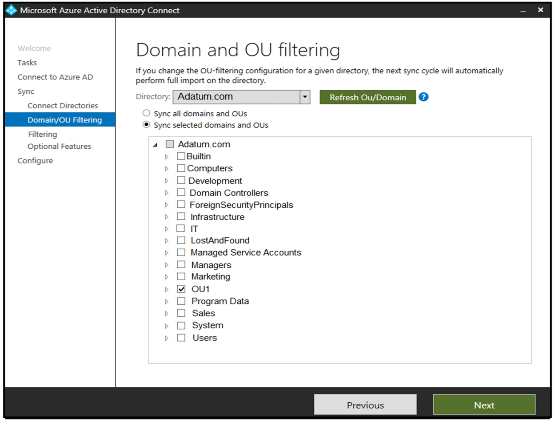Collapse the Adatum.com tree node
The width and height of the screenshot is (555, 421).
(x=155, y=145)
